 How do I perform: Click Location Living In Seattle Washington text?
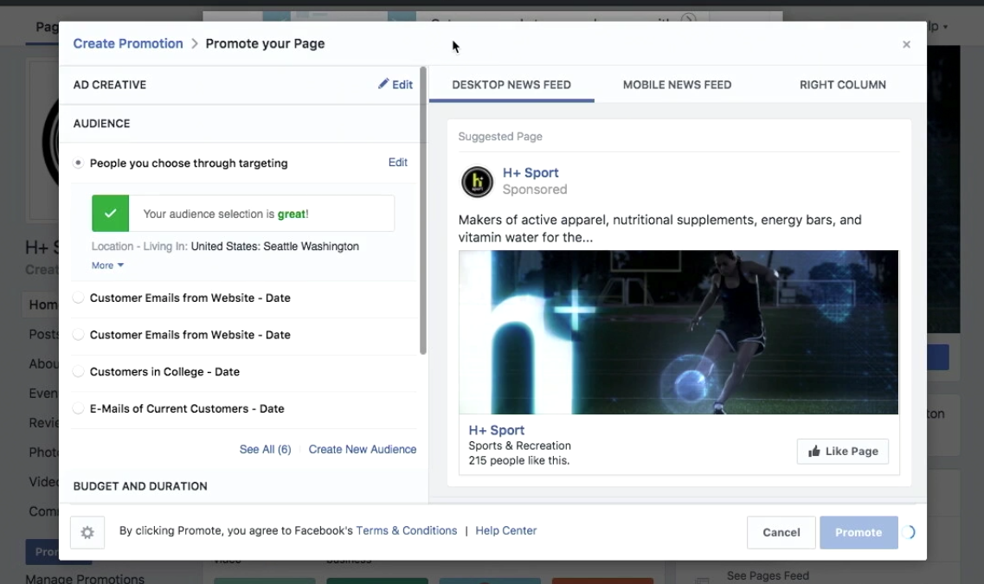pyautogui.click(x=225, y=247)
